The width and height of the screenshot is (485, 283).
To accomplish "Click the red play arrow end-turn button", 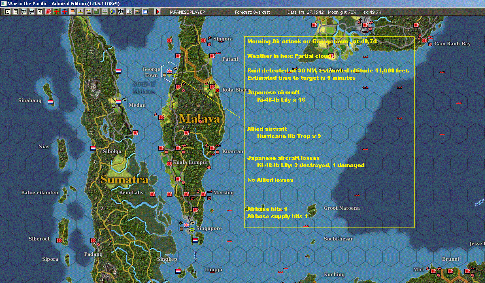I will 157,12.
